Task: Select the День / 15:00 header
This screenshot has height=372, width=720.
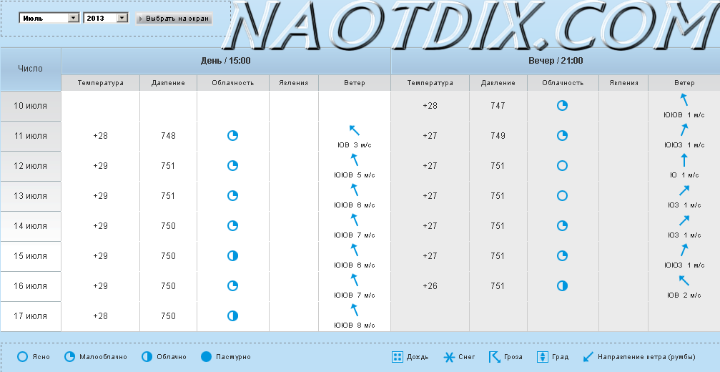Action: [x=226, y=62]
